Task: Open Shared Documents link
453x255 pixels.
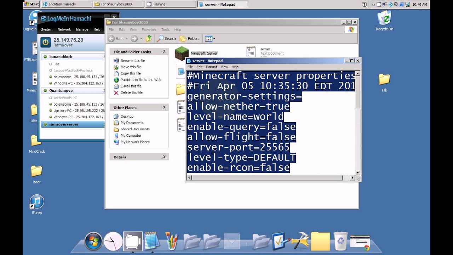Action: (135, 129)
